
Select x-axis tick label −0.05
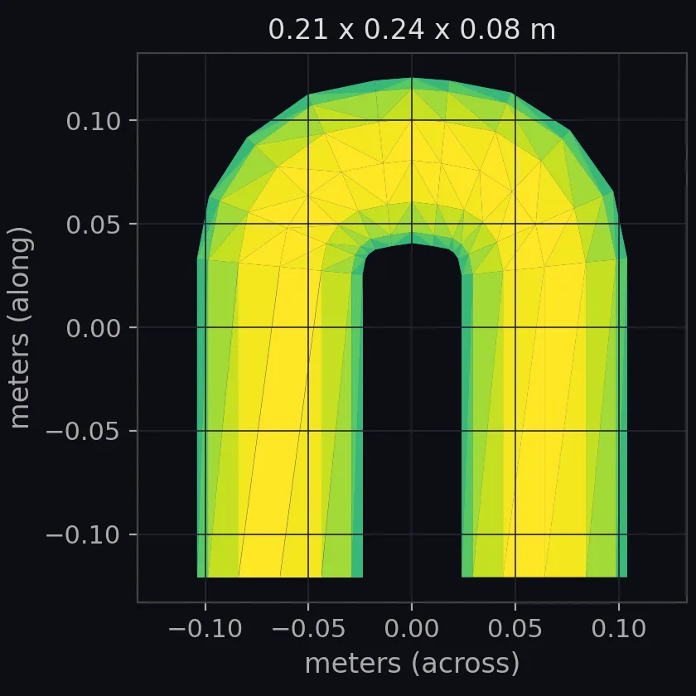point(308,629)
